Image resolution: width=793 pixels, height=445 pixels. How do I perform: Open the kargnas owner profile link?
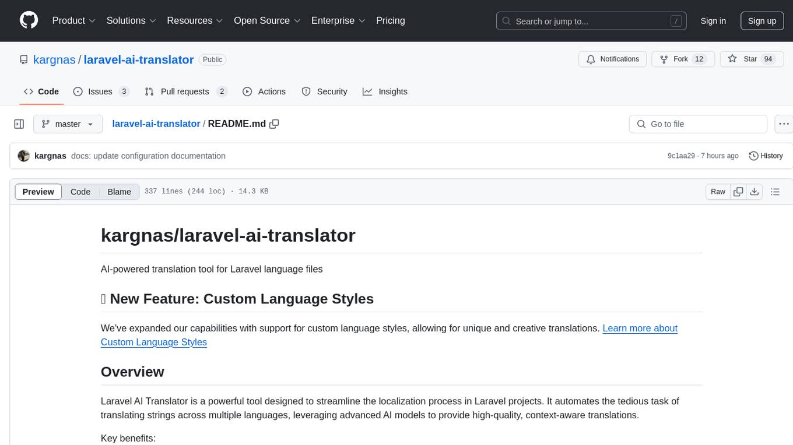click(x=54, y=59)
